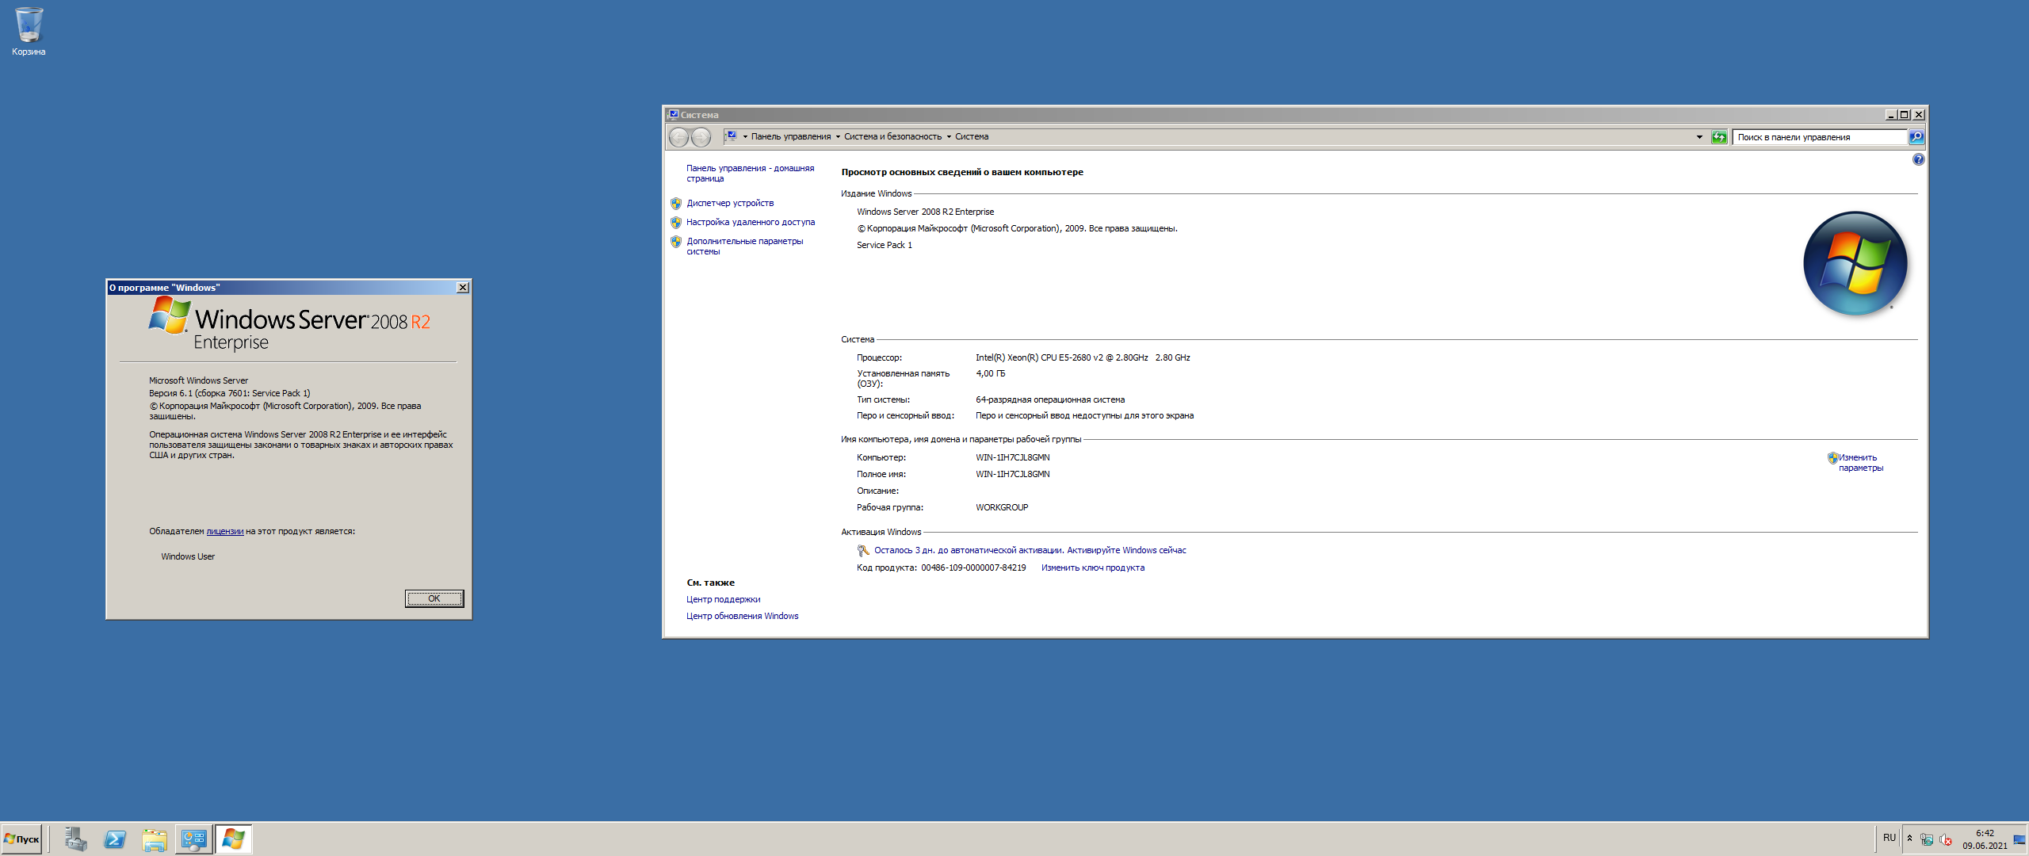This screenshot has width=2029, height=856.
Task: Click the Windows logo orb in Система window
Action: 1855,263
